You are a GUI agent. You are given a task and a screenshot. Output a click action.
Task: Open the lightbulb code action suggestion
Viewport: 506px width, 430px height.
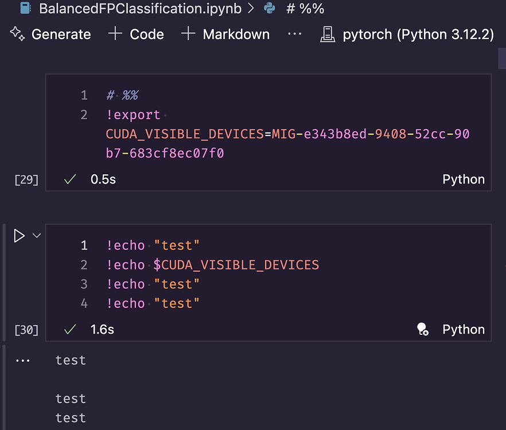pos(423,329)
